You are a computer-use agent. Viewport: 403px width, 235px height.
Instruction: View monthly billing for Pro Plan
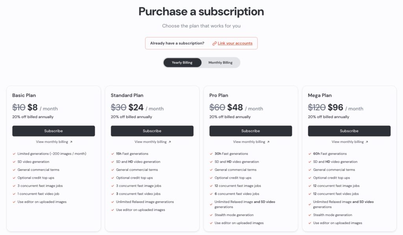(251, 142)
